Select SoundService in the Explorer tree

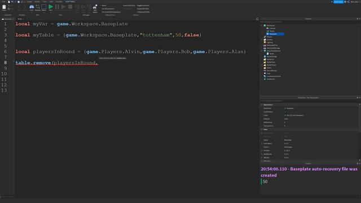point(272,70)
